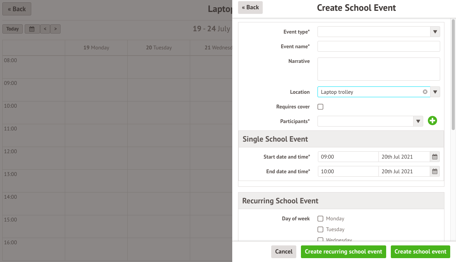The image size is (456, 262).
Task: Go to the next week arrow
Action: (56, 29)
